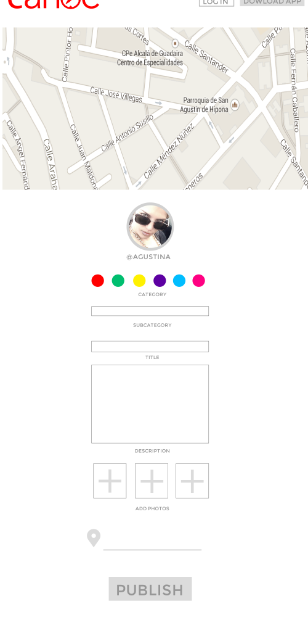Choose the yellow category circle
The height and width of the screenshot is (617, 308).
tap(139, 281)
